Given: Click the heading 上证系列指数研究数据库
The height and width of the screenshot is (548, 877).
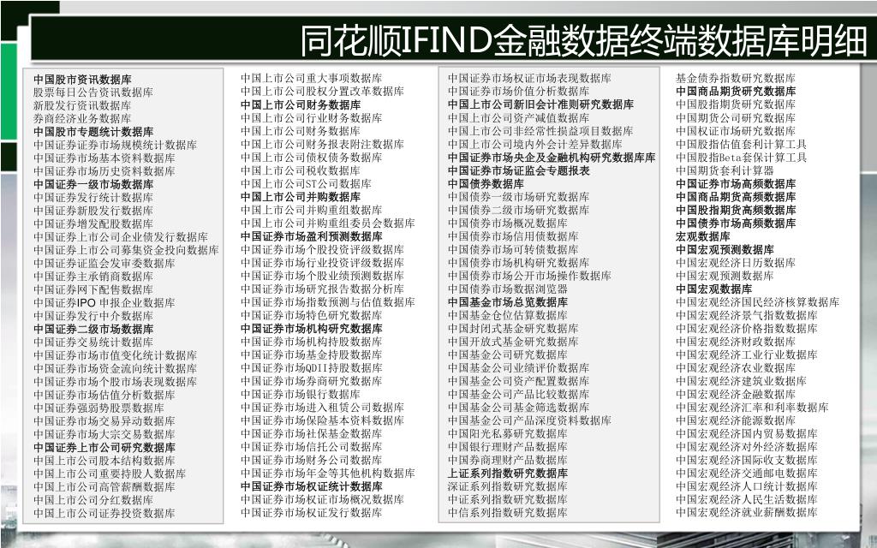Looking at the screenshot, I should [507, 473].
